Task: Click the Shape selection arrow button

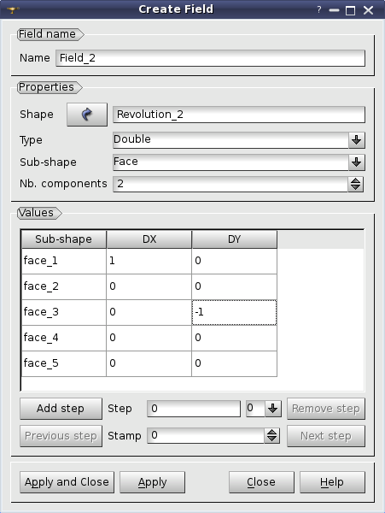Action: pyautogui.click(x=87, y=115)
